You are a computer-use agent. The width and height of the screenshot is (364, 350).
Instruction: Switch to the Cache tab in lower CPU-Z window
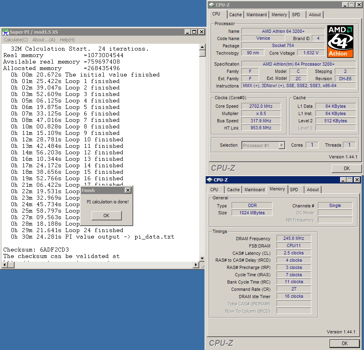pos(233,190)
